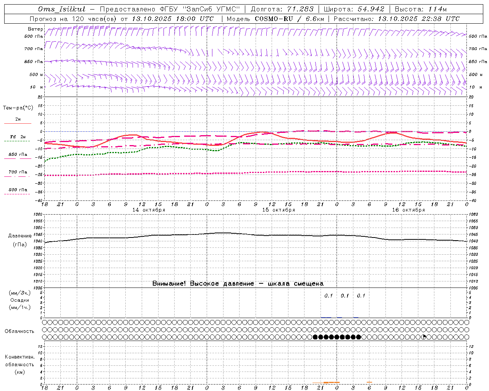This screenshot has height=391, width=489.
Task: Click the wide orange convective cloud bar near midnight
Action: pos(332,382)
